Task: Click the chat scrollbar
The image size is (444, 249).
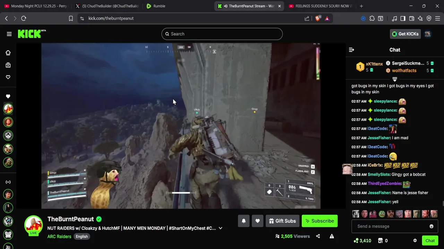Action: pyautogui.click(x=443, y=204)
